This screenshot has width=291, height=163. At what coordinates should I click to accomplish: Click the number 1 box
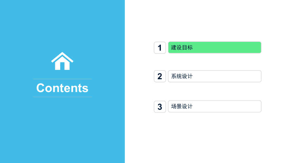(160, 48)
